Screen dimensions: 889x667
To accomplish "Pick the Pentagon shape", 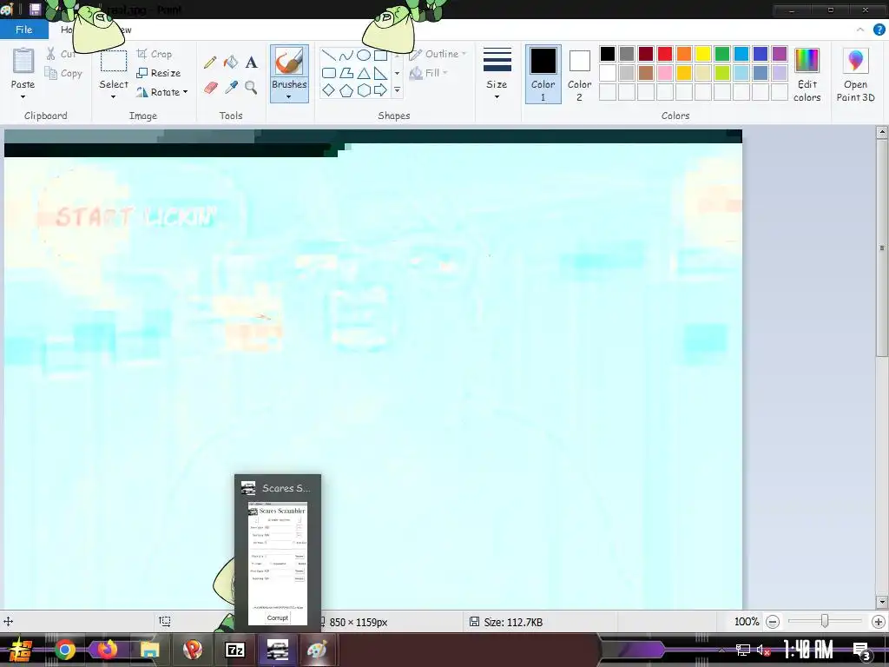I will (x=346, y=90).
